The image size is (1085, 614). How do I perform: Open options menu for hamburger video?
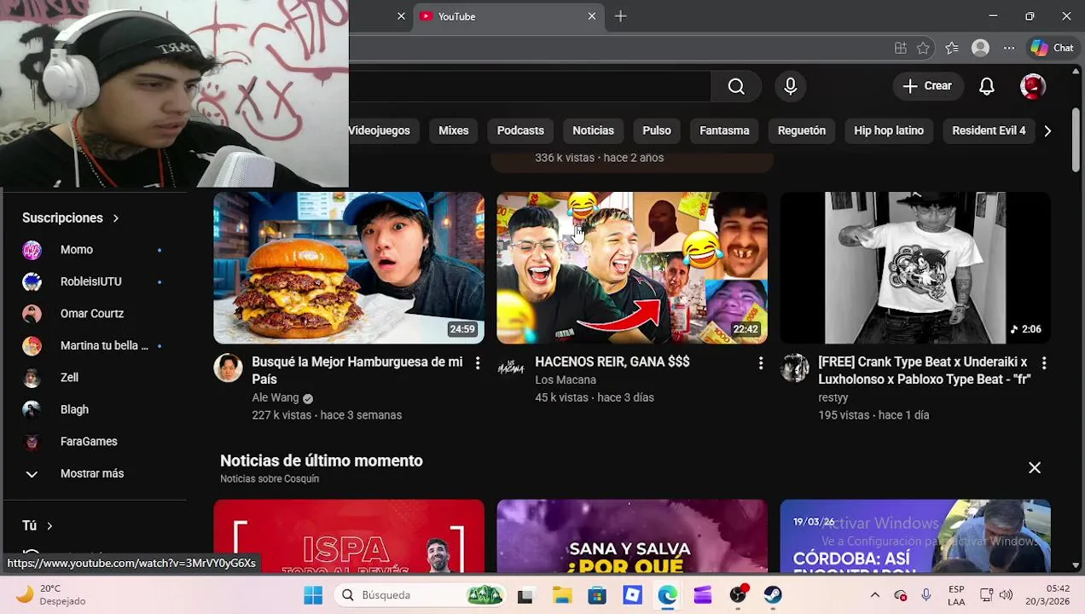click(x=478, y=363)
